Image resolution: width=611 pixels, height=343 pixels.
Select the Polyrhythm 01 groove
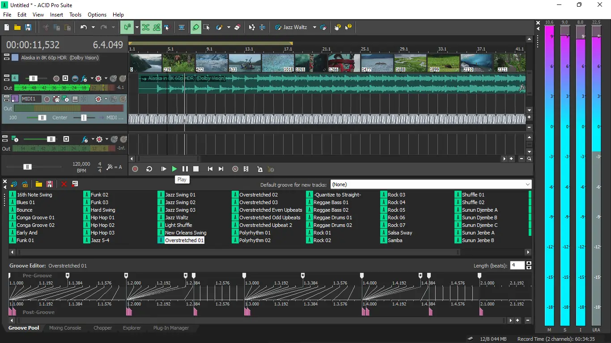(255, 233)
